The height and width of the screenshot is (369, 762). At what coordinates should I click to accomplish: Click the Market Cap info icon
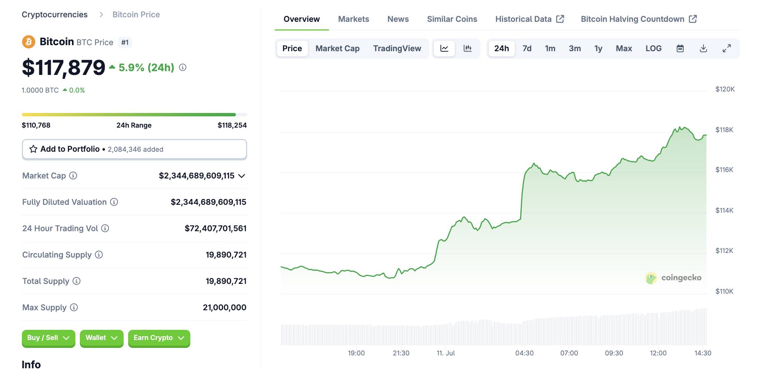[73, 175]
